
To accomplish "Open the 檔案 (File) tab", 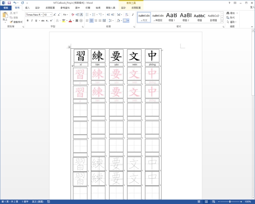I will pyautogui.click(x=6, y=8).
